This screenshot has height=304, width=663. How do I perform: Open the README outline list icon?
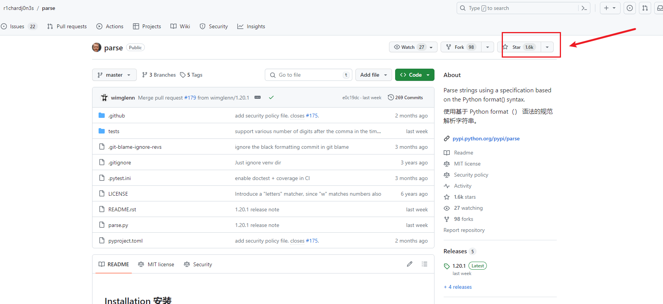[x=425, y=264]
